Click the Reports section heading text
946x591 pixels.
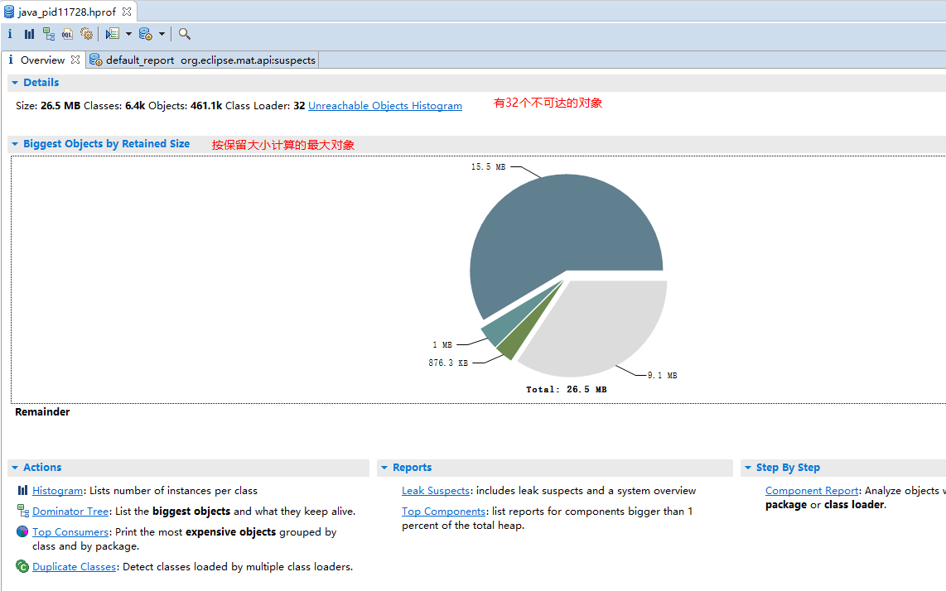click(412, 468)
